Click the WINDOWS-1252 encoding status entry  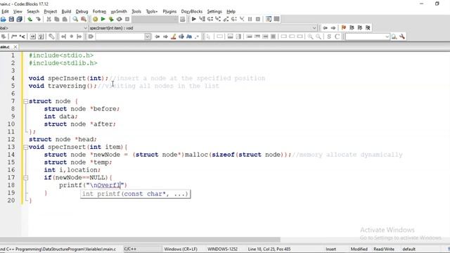point(222,249)
